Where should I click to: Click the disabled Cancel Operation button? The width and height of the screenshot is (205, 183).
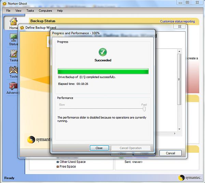pyautogui.click(x=131, y=148)
